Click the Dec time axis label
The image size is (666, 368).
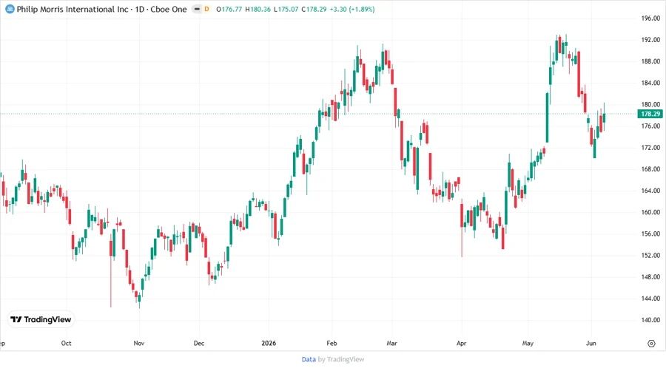tap(199, 344)
